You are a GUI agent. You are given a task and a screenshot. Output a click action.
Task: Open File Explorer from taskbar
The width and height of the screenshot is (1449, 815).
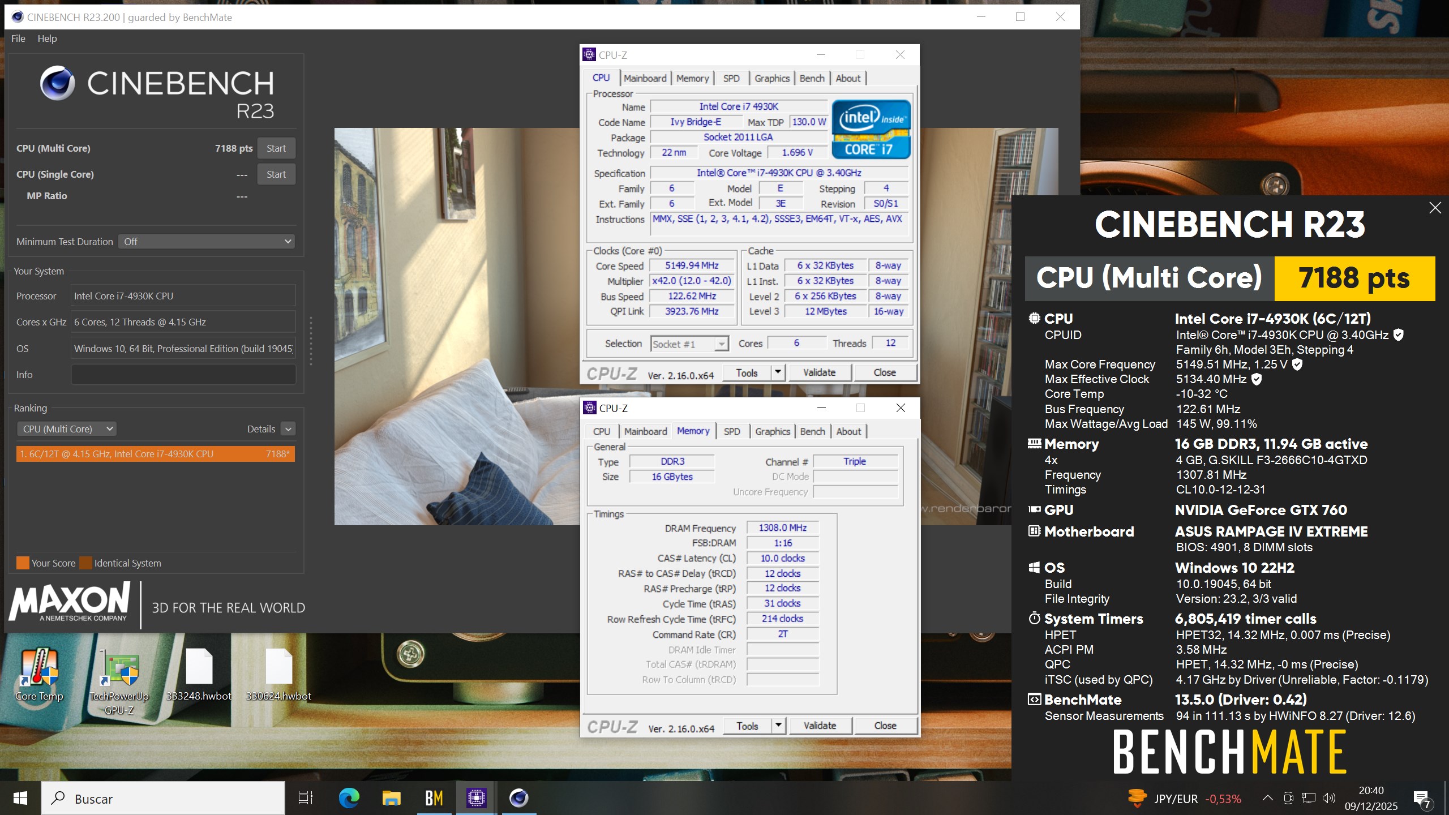point(391,799)
